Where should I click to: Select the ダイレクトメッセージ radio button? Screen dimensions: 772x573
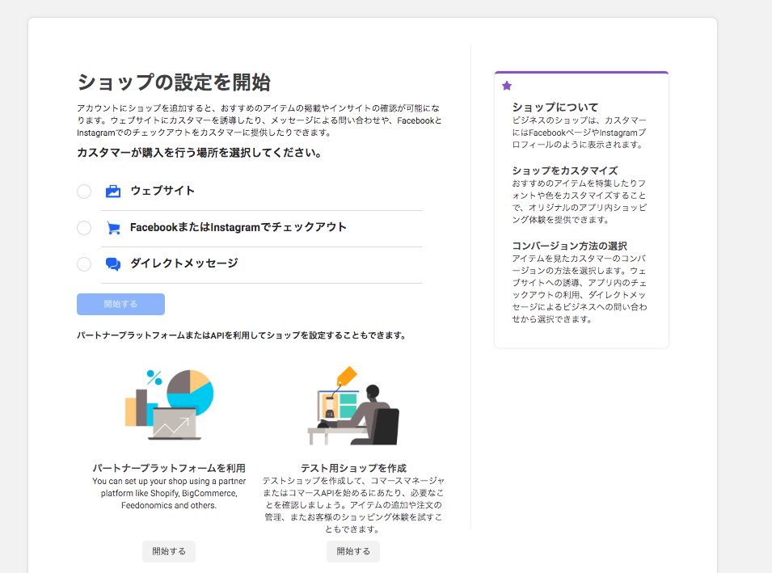(84, 264)
